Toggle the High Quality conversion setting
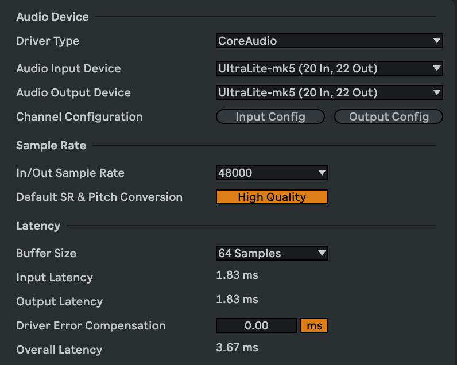This screenshot has height=365, width=457. coord(272,197)
